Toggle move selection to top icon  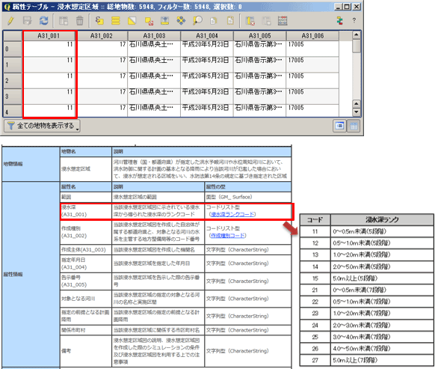[164, 21]
